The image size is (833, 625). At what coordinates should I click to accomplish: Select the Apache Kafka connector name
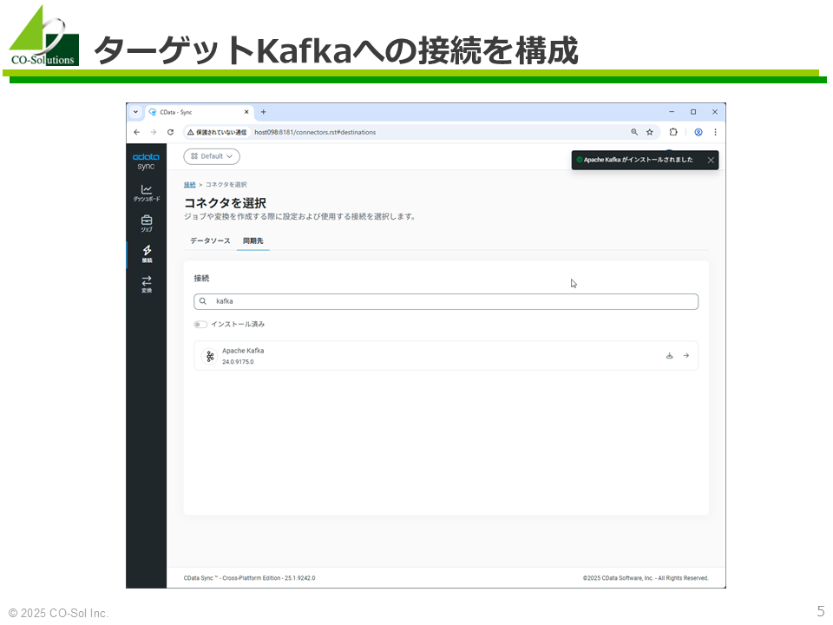point(243,351)
